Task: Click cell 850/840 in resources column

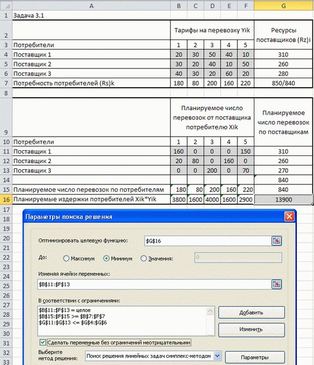Action: coord(283,83)
